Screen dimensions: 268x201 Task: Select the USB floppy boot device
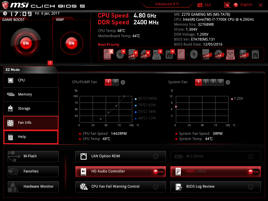(243, 54)
